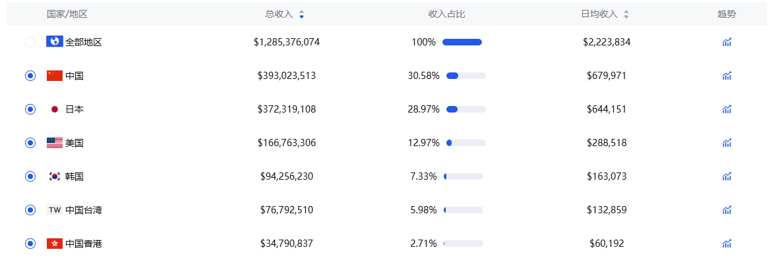Sort by 日均收入 using the sort arrows

pos(626,14)
